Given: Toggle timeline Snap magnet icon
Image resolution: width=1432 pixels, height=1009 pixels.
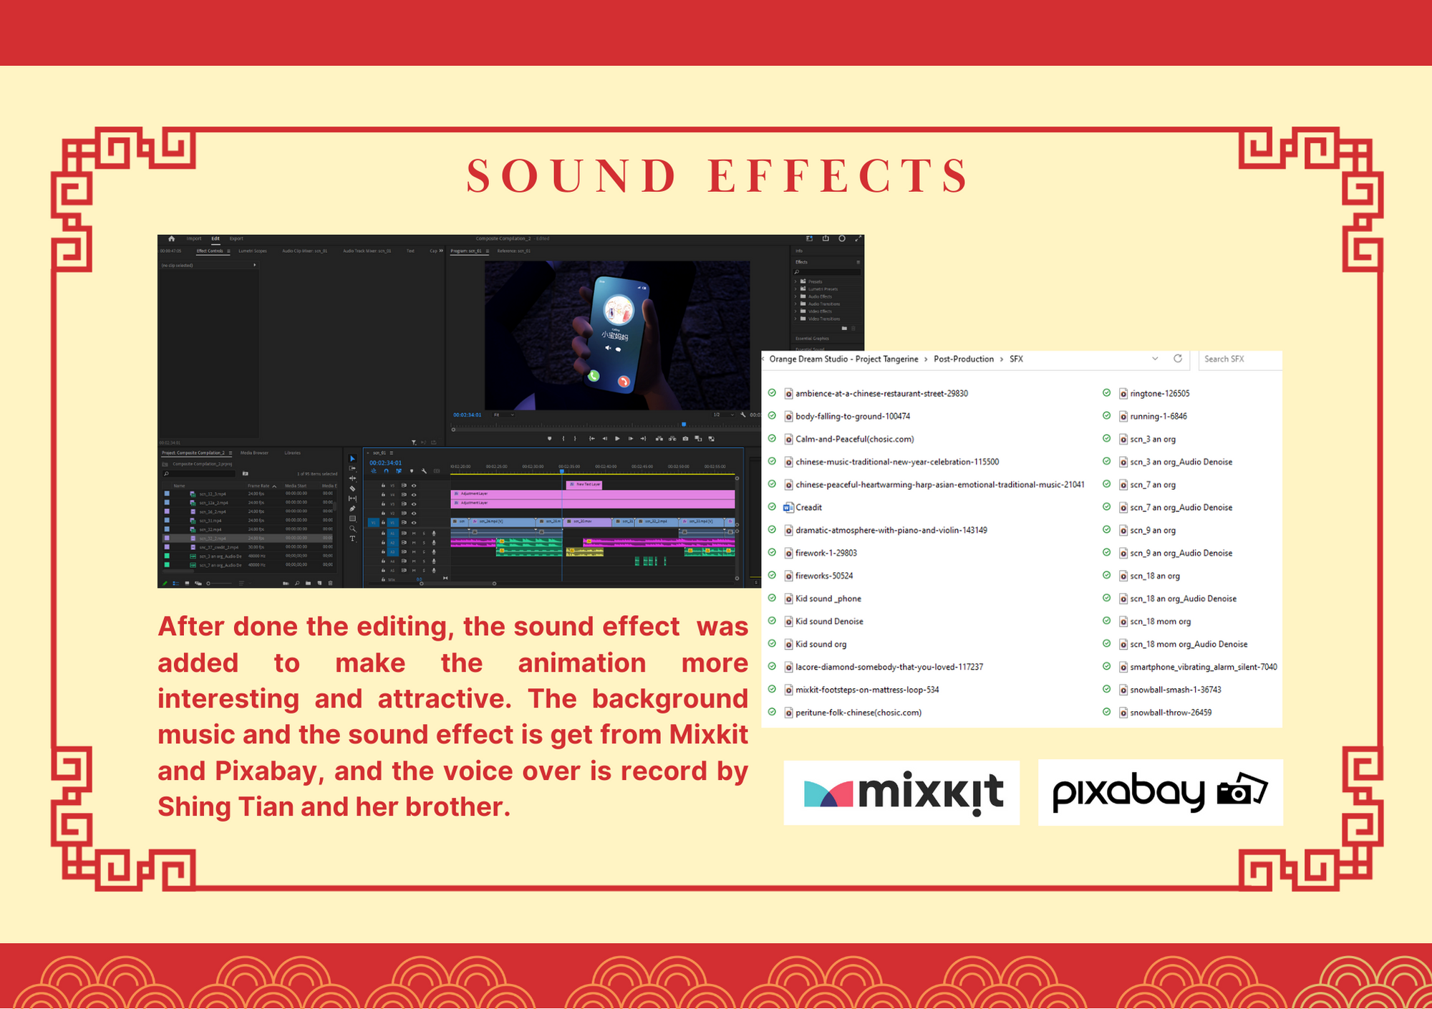Looking at the screenshot, I should pyautogui.click(x=386, y=470).
